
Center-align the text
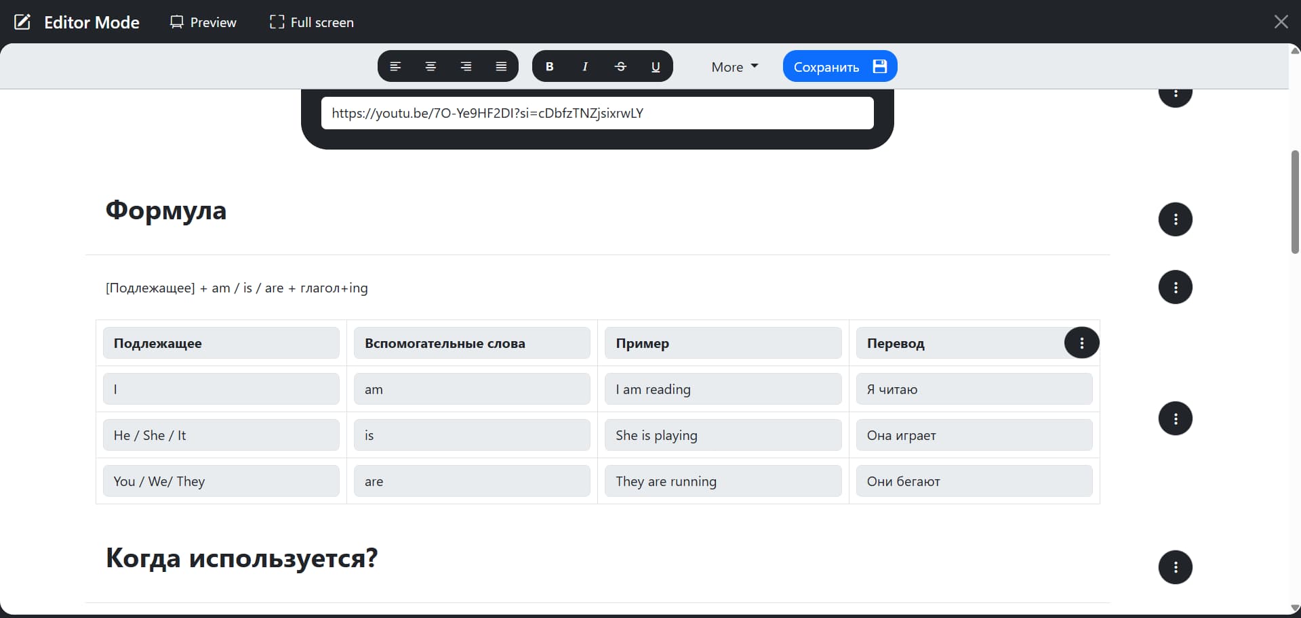[x=431, y=66]
